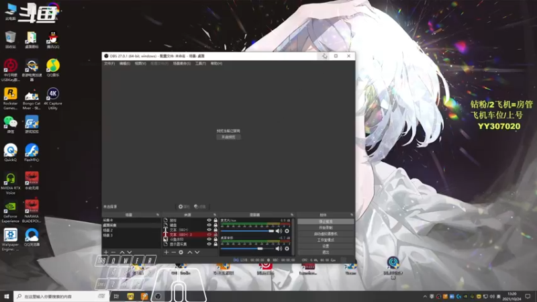This screenshot has width=537, height=302.
Task: Open the 工具(T) menu
Action: point(201,63)
